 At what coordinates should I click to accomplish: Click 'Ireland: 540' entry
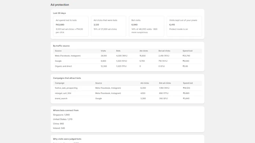59,128
